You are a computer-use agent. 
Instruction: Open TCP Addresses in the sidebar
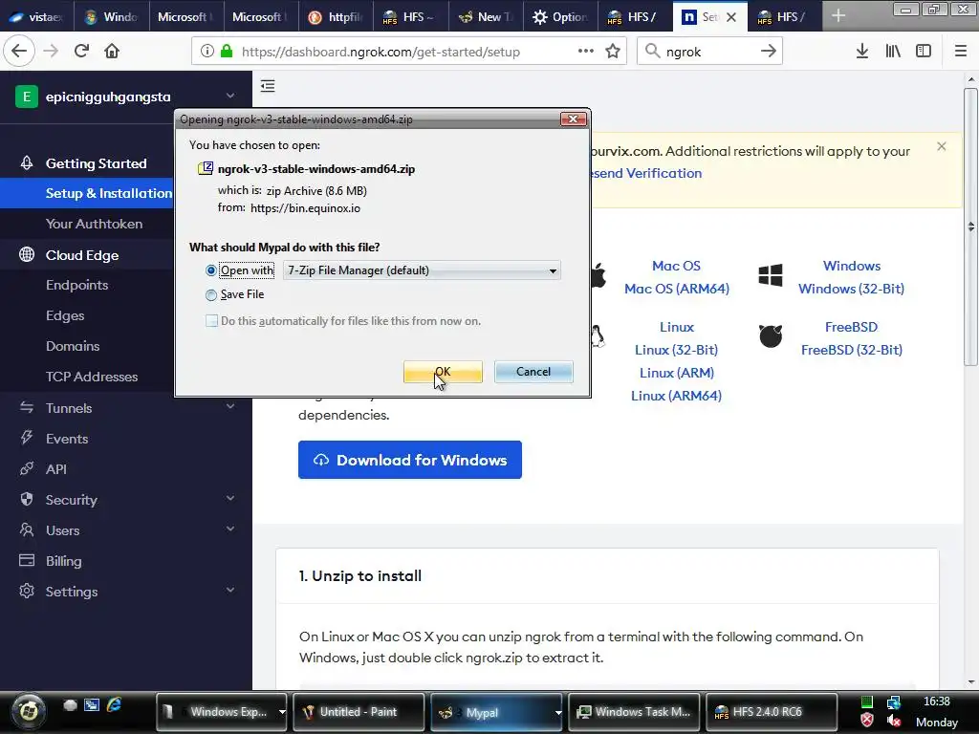(92, 377)
